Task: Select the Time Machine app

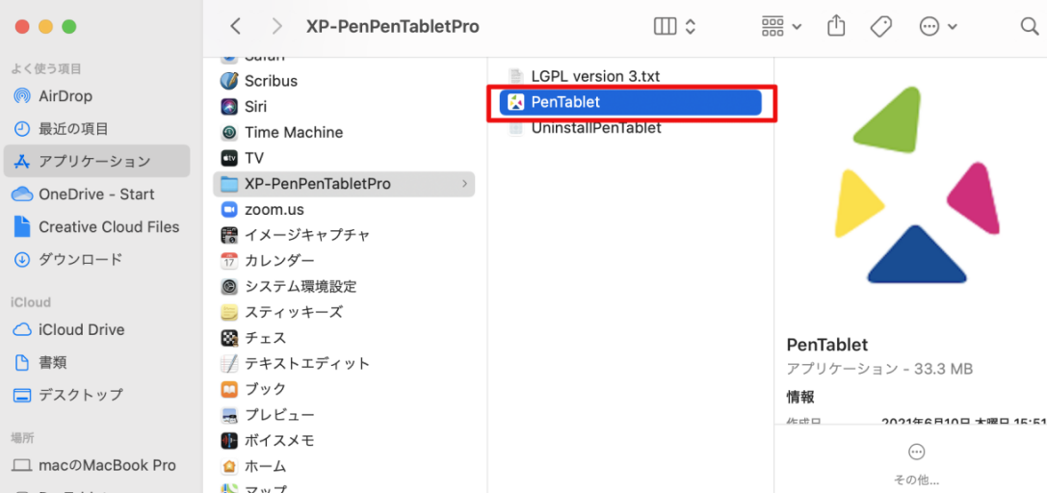Action: [x=344, y=132]
